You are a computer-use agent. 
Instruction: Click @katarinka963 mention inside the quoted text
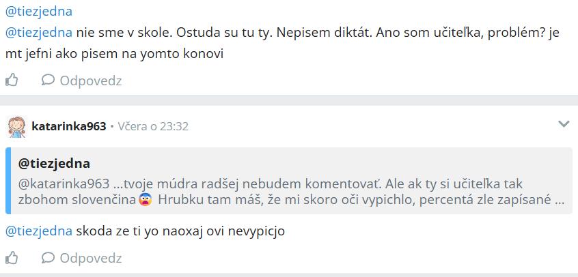[x=64, y=183]
